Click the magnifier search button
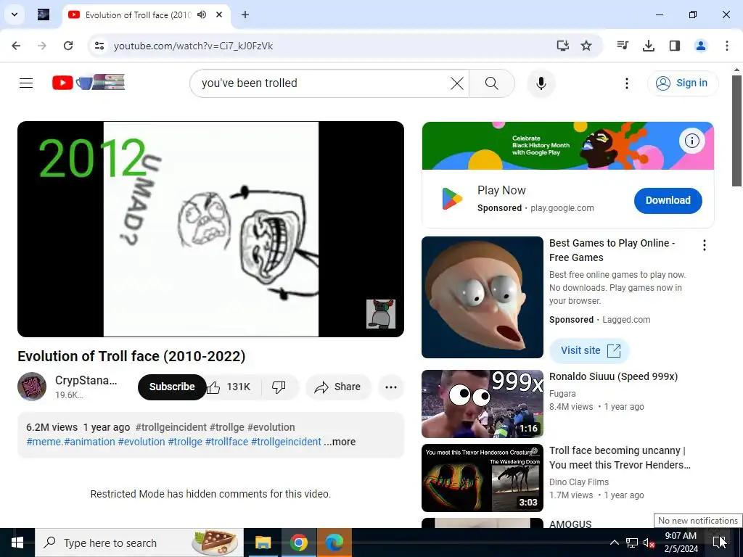 (x=492, y=83)
